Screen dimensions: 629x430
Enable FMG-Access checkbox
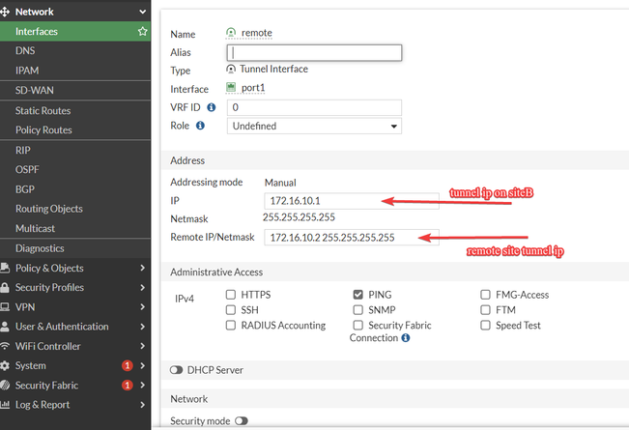click(485, 295)
